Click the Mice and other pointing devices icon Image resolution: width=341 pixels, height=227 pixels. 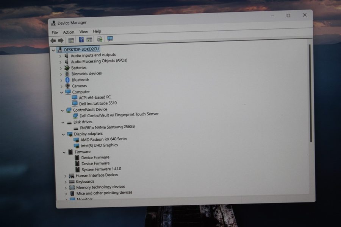click(72, 193)
